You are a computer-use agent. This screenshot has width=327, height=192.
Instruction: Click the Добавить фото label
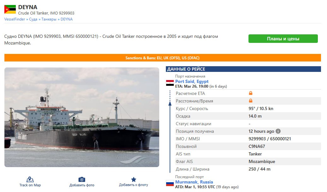tap(82, 185)
